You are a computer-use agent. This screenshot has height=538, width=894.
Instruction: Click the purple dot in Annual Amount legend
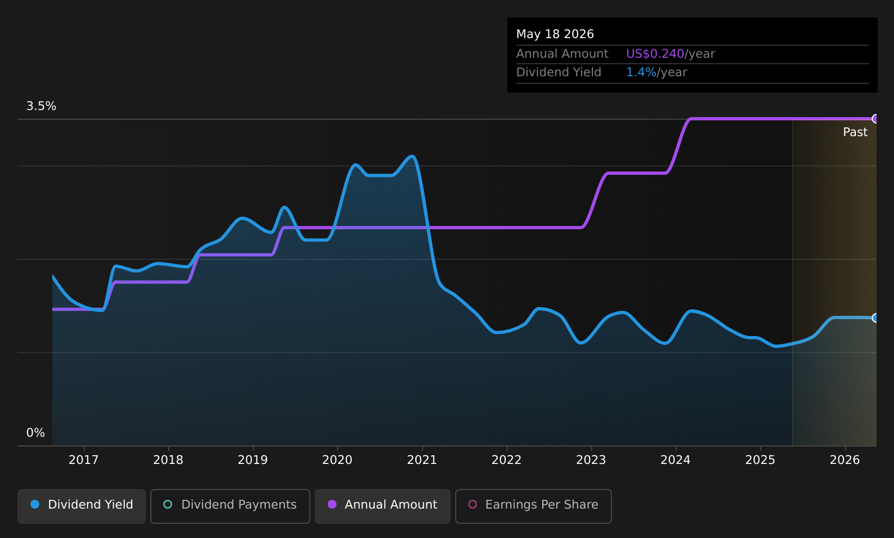point(332,504)
